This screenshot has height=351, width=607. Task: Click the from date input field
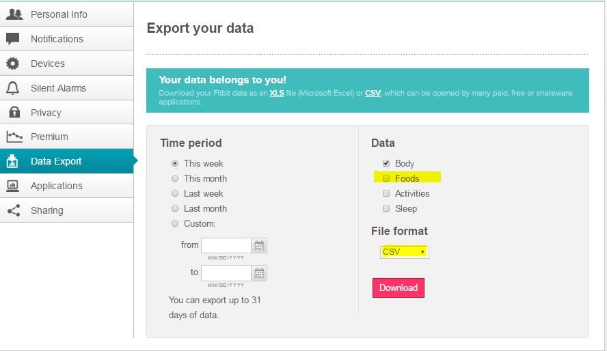pyautogui.click(x=226, y=246)
